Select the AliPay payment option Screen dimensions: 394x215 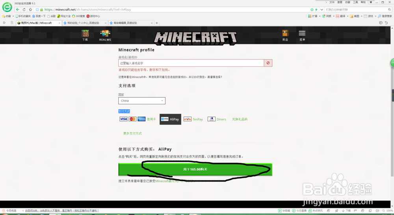coord(170,119)
